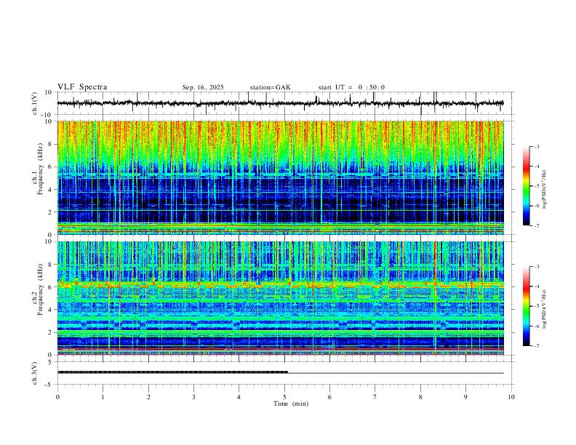Select the date 'Sep. 16, 2025'
This screenshot has width=576, height=445.
(203, 87)
